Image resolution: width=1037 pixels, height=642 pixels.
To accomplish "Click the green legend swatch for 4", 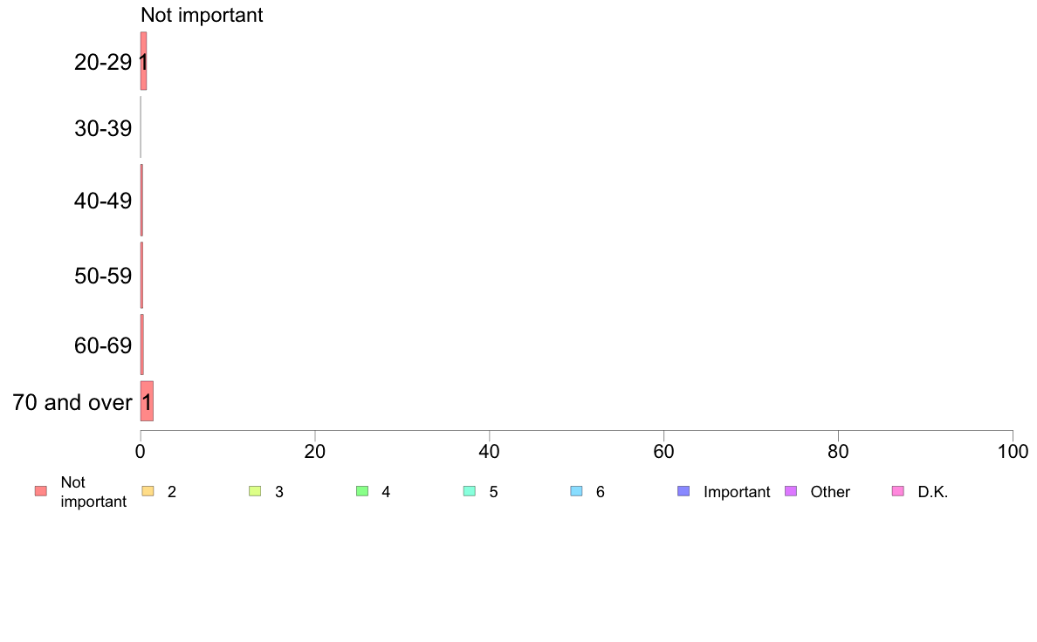I will [361, 491].
